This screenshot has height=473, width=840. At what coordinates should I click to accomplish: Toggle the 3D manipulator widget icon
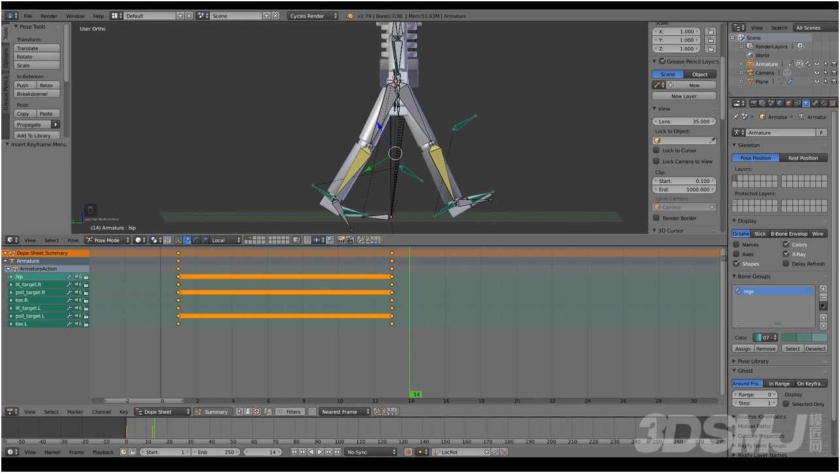pos(178,240)
